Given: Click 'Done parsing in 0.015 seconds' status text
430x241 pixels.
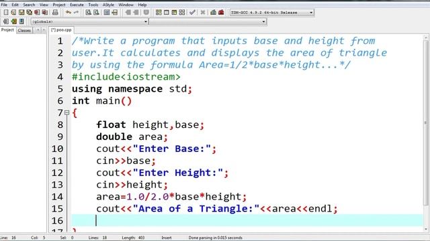Looking at the screenshot, I should [215, 238].
